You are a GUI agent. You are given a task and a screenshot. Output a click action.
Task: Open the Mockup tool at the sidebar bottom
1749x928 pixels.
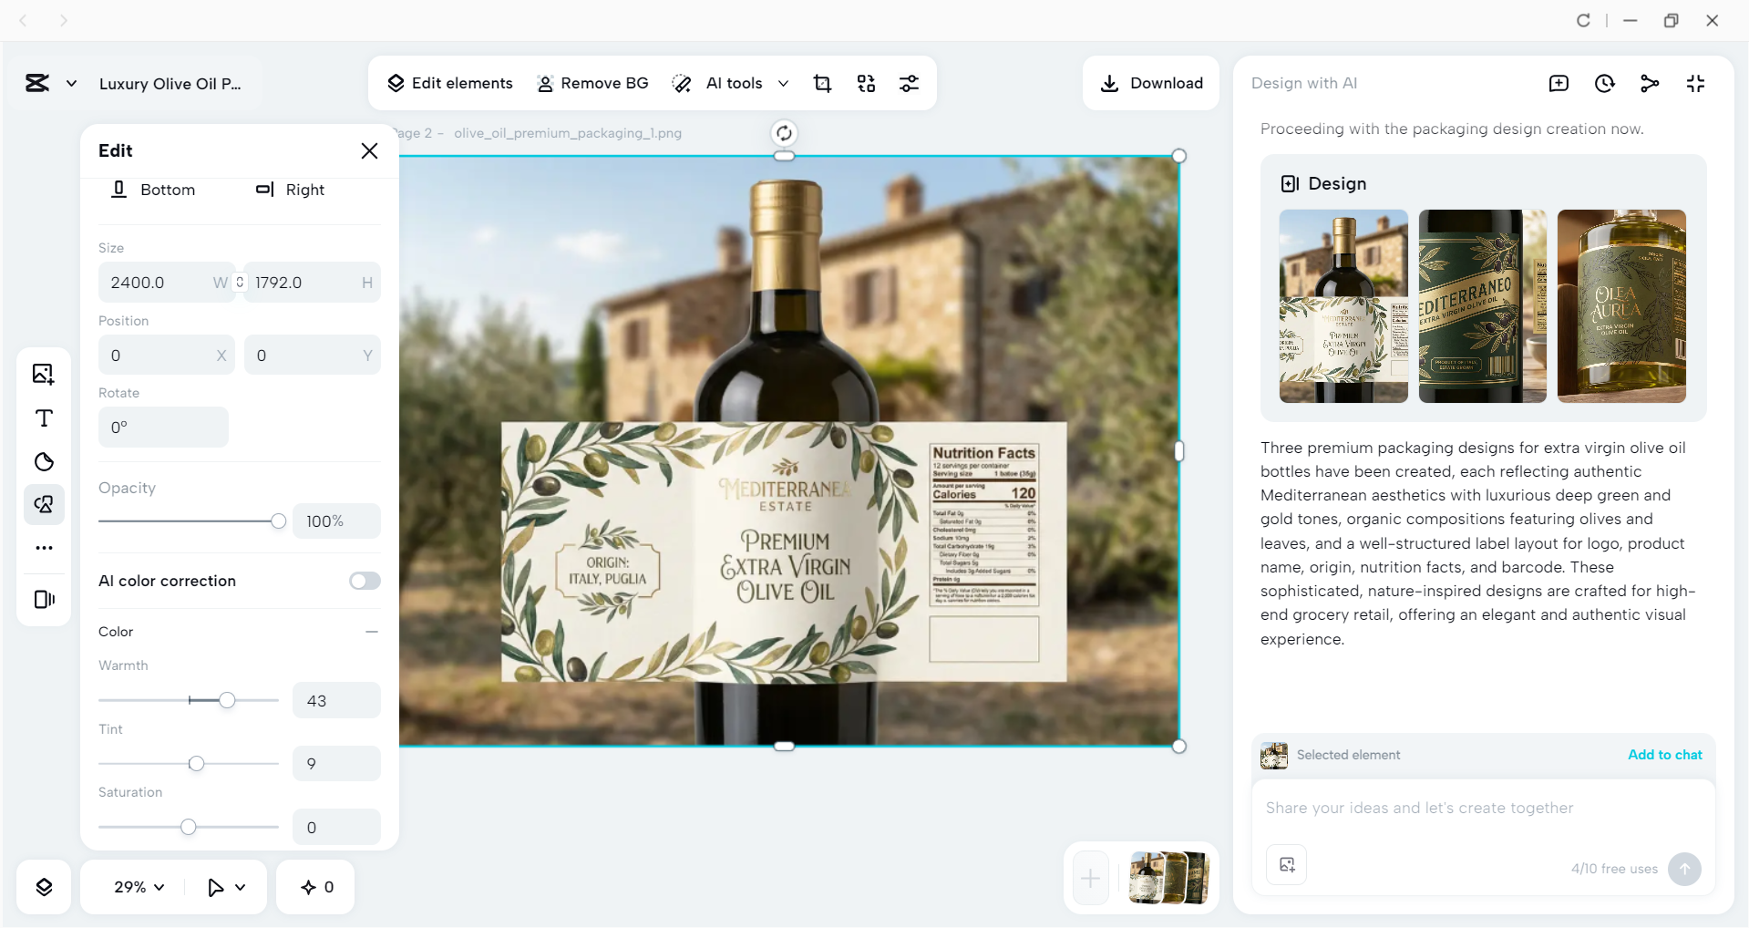(43, 599)
